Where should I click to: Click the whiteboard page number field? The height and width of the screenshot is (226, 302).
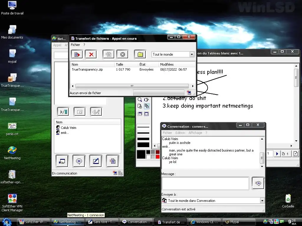point(270,154)
